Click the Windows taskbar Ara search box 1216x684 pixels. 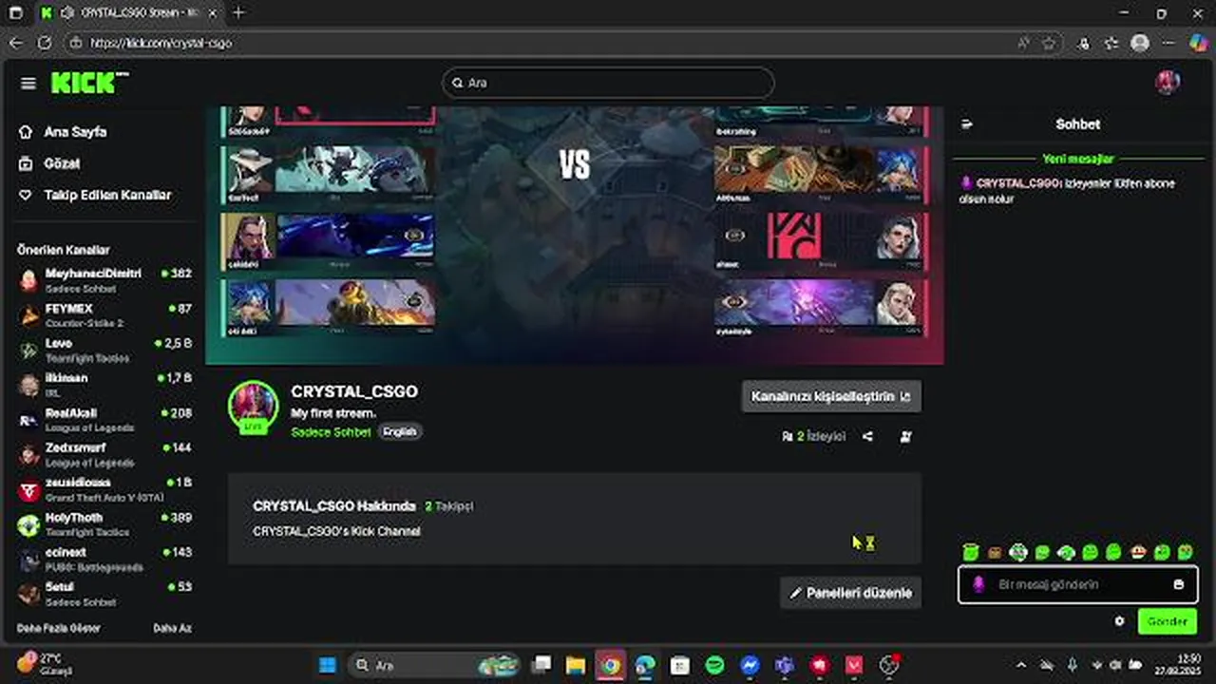click(x=434, y=665)
